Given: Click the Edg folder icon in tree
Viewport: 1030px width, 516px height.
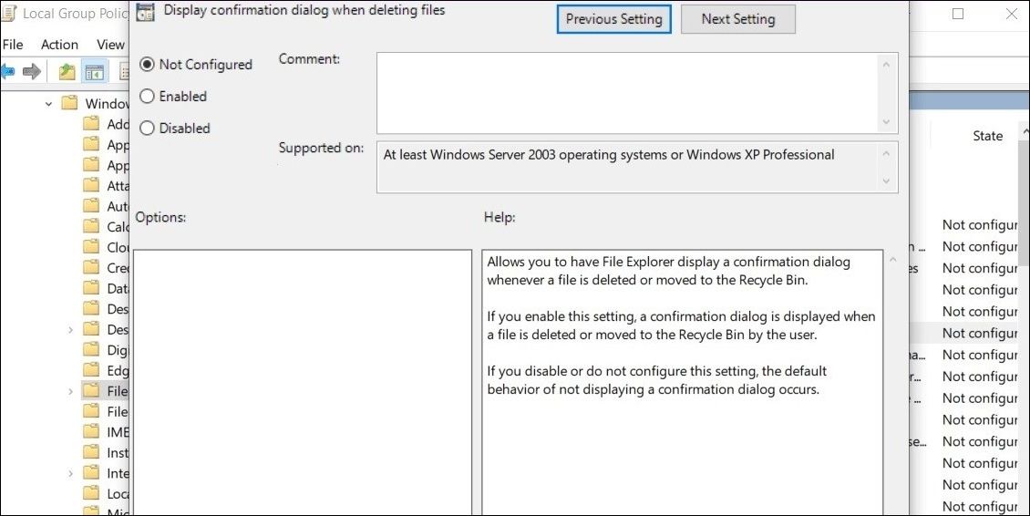Looking at the screenshot, I should point(91,370).
